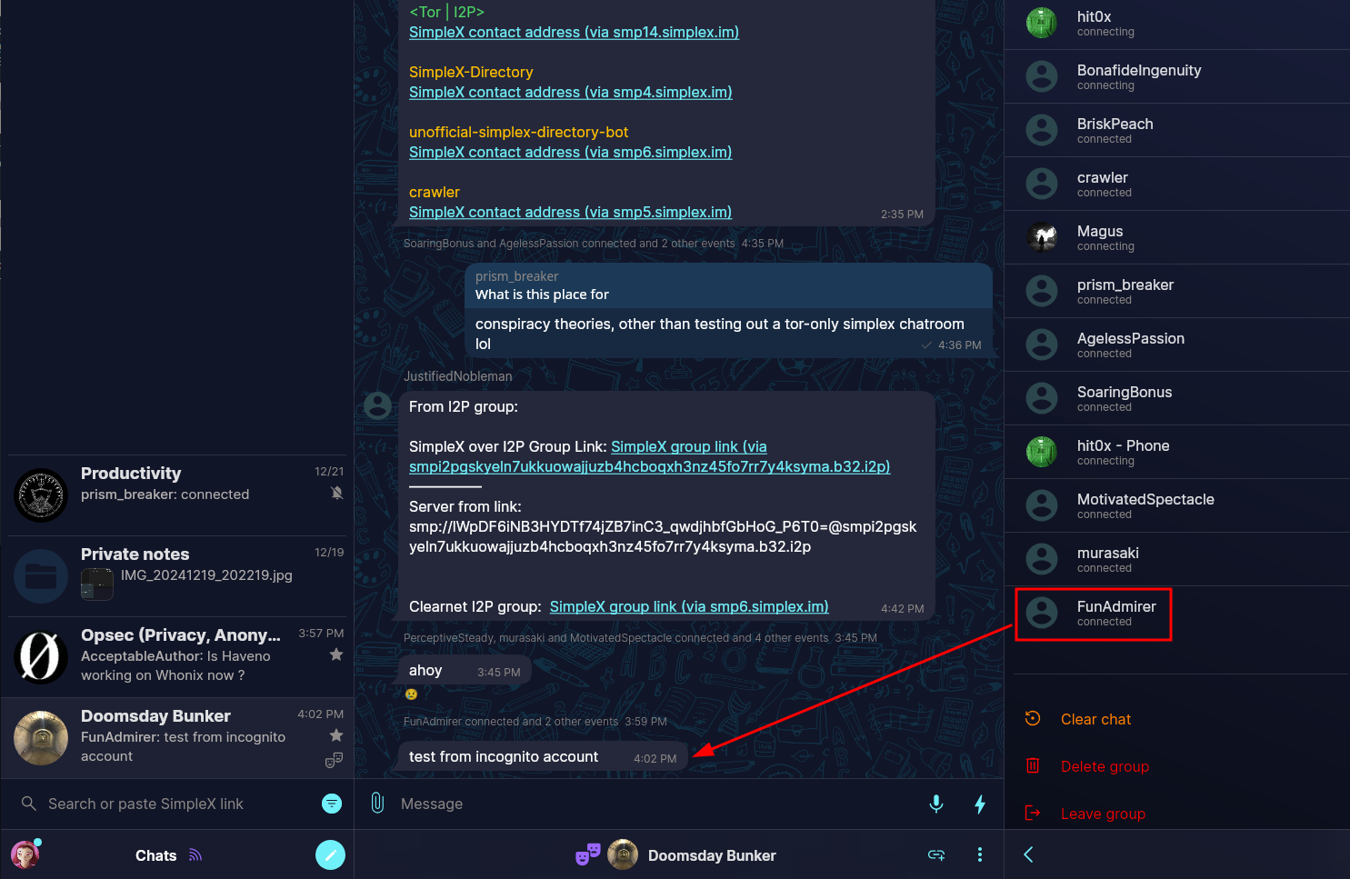The width and height of the screenshot is (1350, 879).
Task: Click the incognito masks icon near Doomsday Bunker
Action: [588, 854]
